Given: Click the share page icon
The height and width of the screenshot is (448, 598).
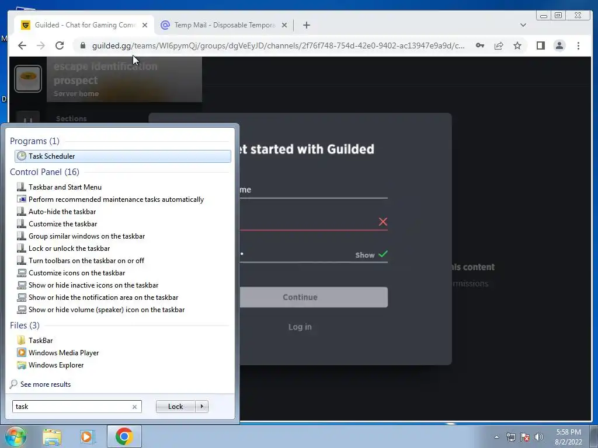Looking at the screenshot, I should (x=499, y=45).
